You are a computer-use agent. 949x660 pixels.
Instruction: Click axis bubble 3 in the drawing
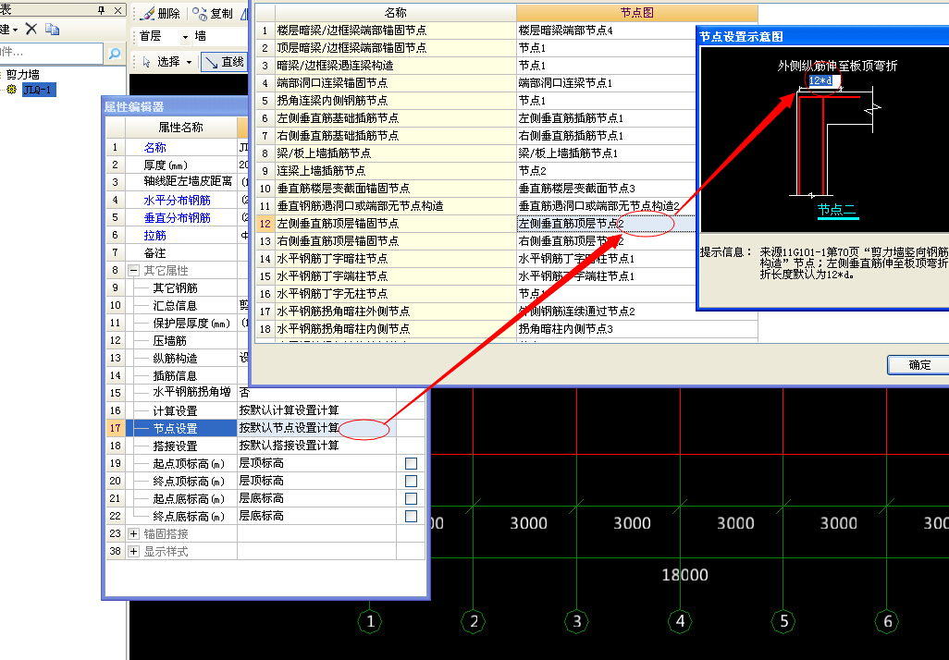(577, 621)
